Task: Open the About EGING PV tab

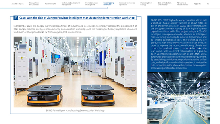Action: (50, 4)
